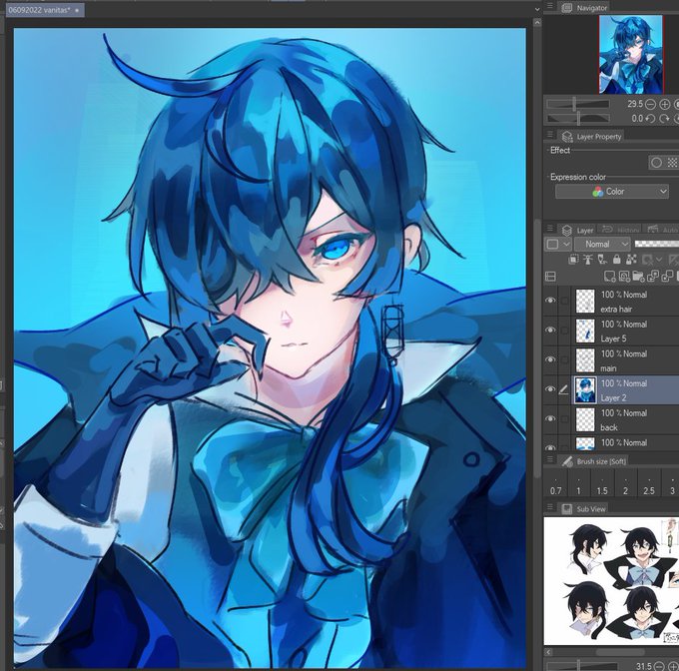Hide the 'back' layer
679x671 pixels.
click(550, 418)
